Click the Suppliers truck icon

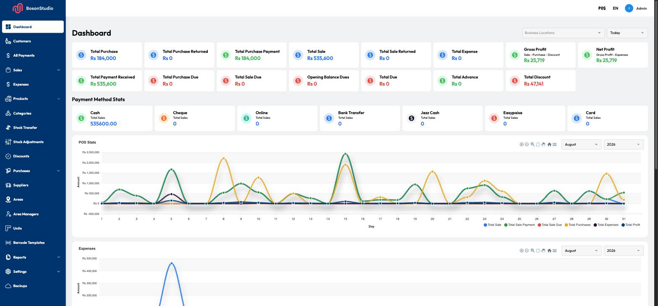(8, 185)
